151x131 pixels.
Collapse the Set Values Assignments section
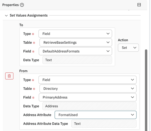(6, 15)
